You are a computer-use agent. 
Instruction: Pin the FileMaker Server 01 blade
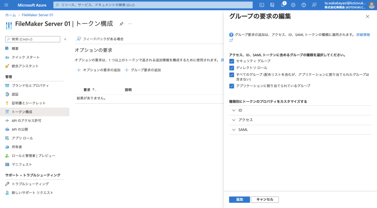(x=121, y=24)
